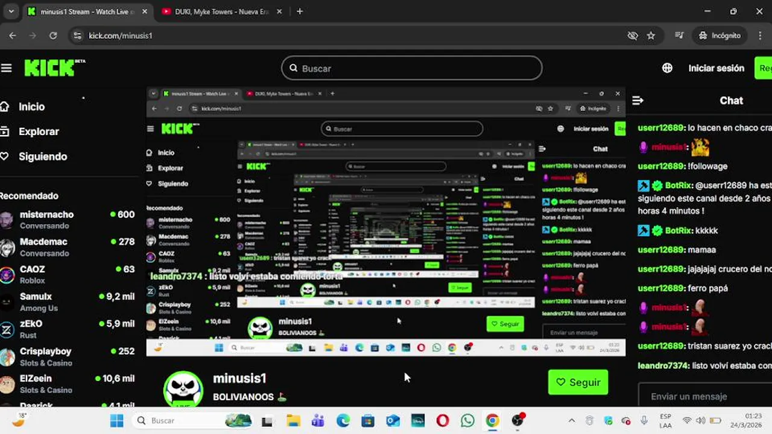This screenshot has height=434, width=772.
Task: Click the Seguir follow button
Action: pyautogui.click(x=578, y=382)
